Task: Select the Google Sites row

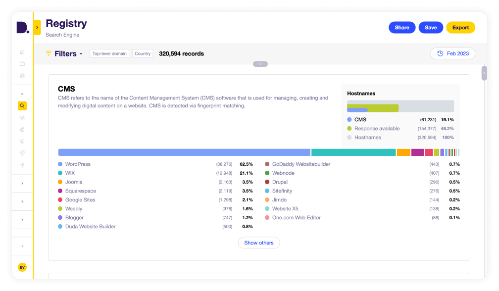Action: pos(155,200)
